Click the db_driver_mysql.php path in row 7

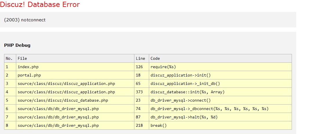(58, 117)
